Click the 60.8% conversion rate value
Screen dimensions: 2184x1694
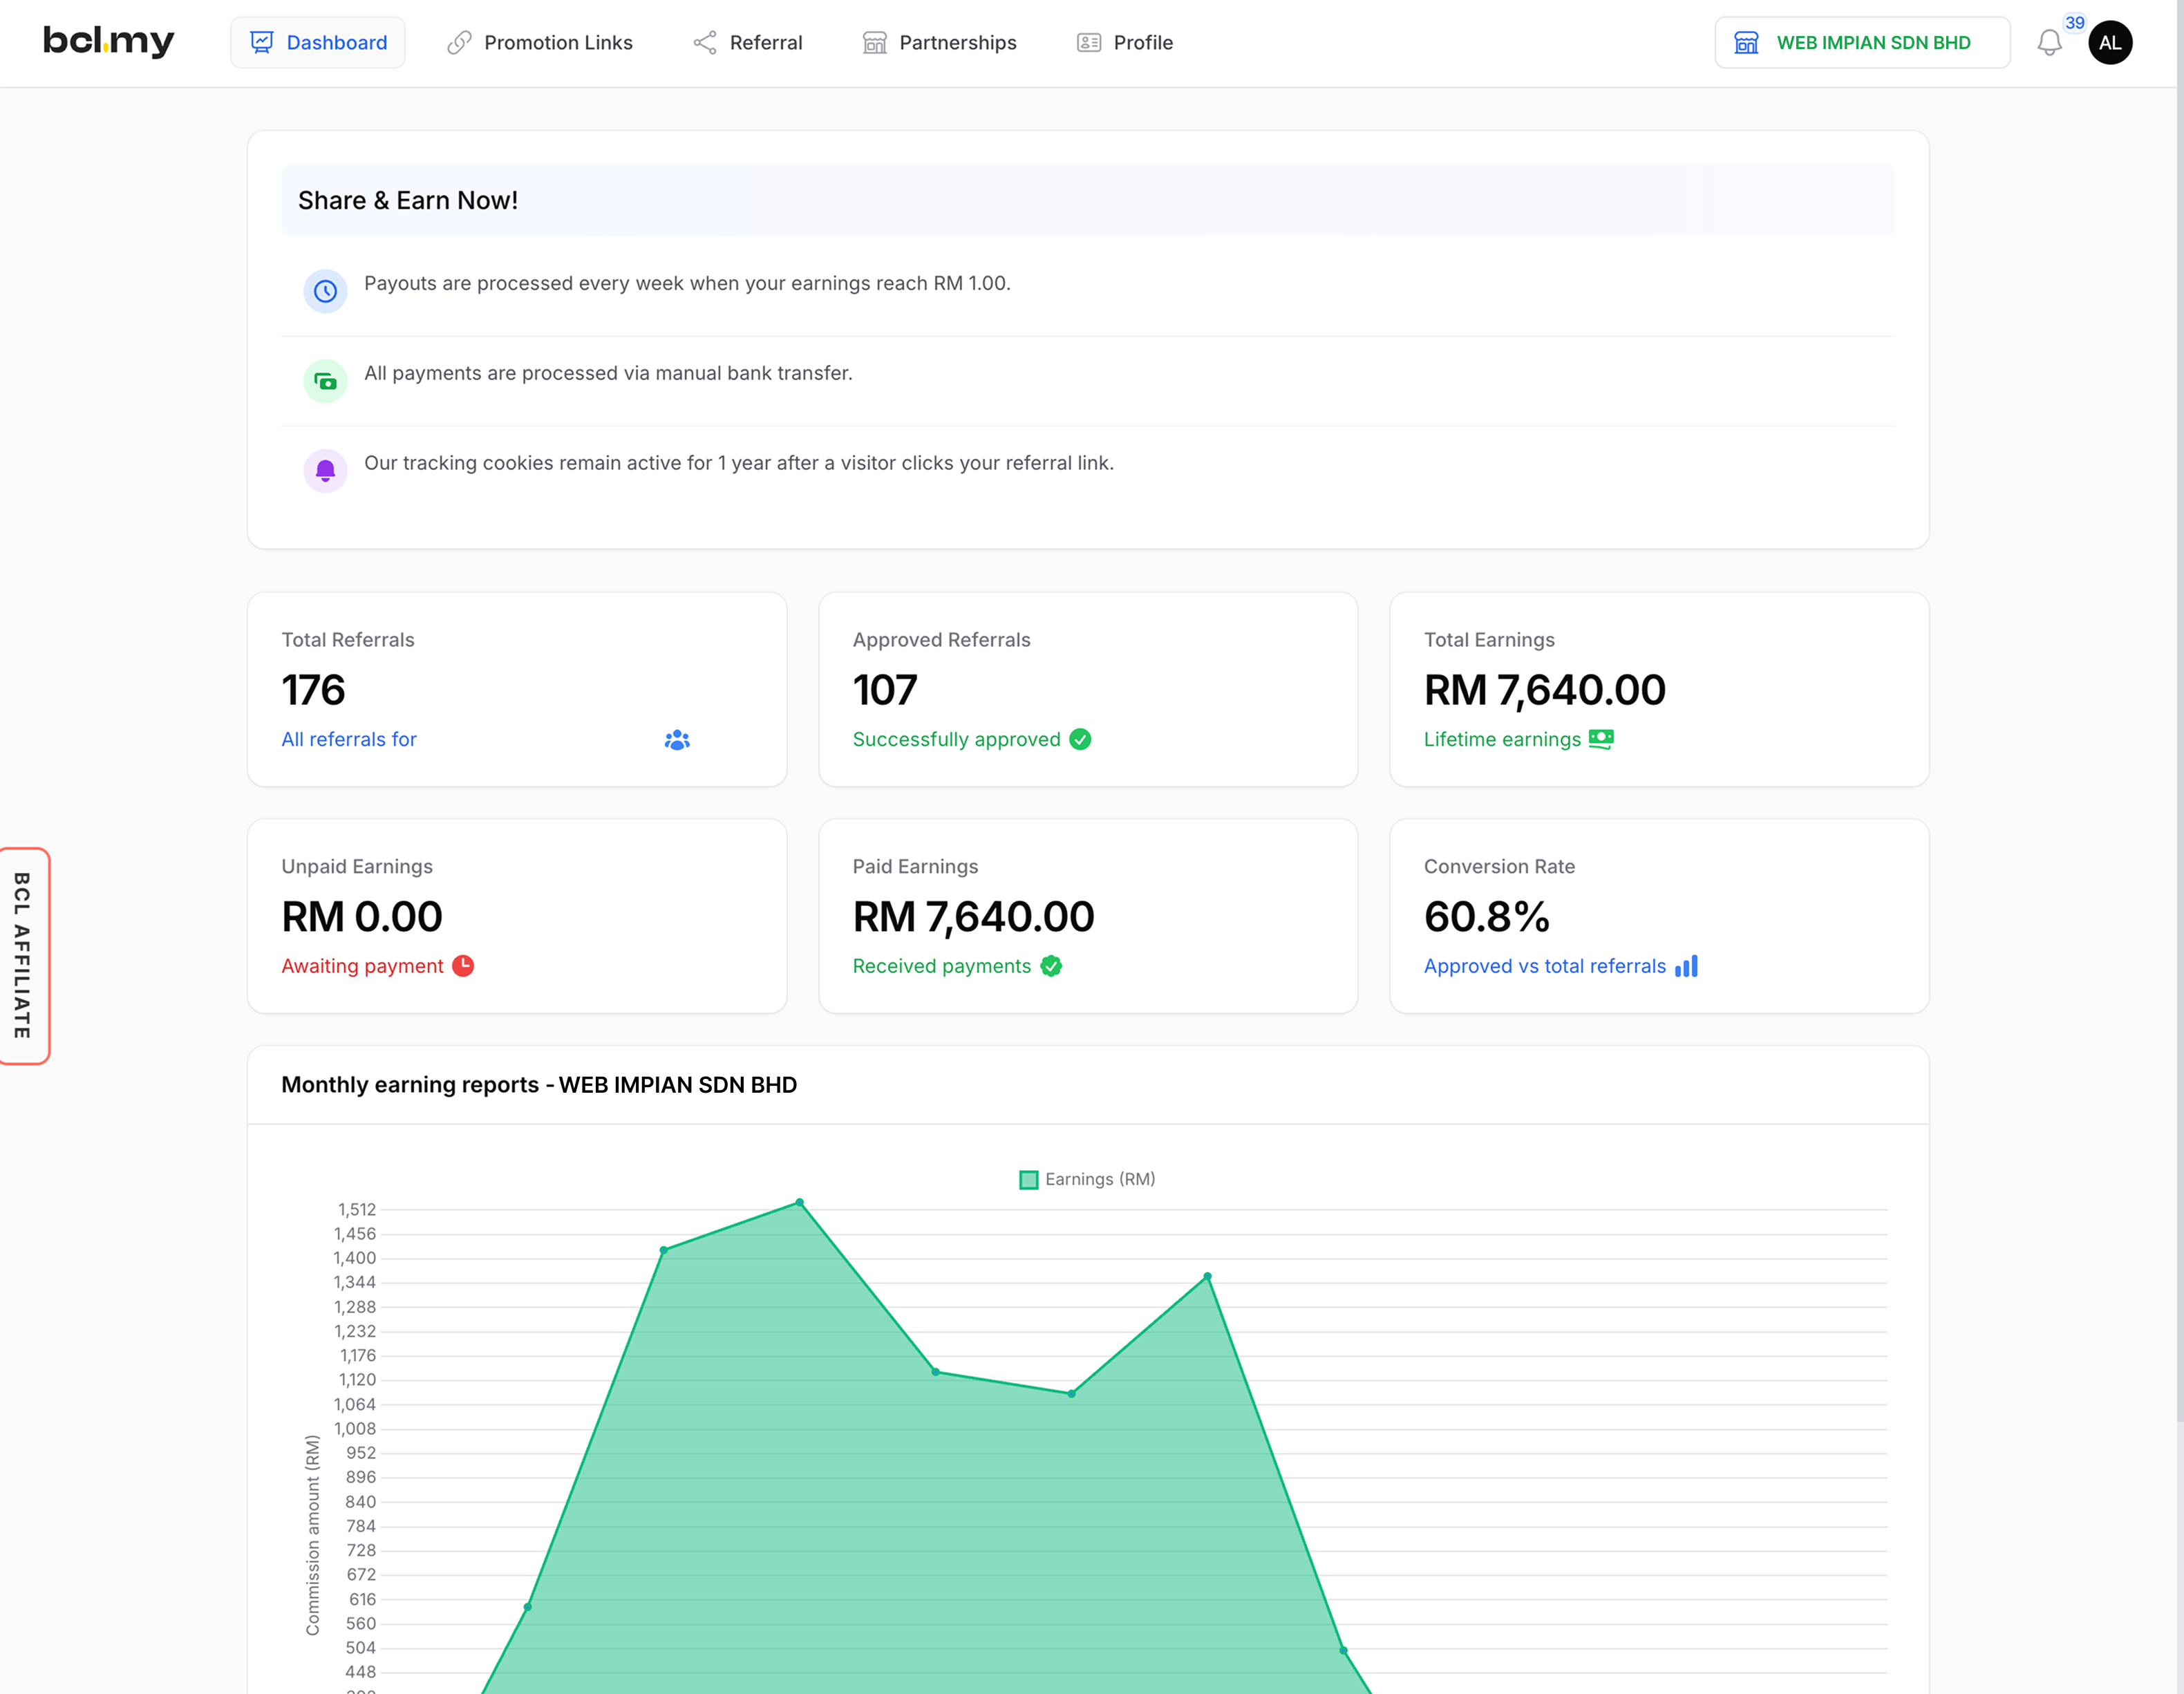pos(1487,916)
